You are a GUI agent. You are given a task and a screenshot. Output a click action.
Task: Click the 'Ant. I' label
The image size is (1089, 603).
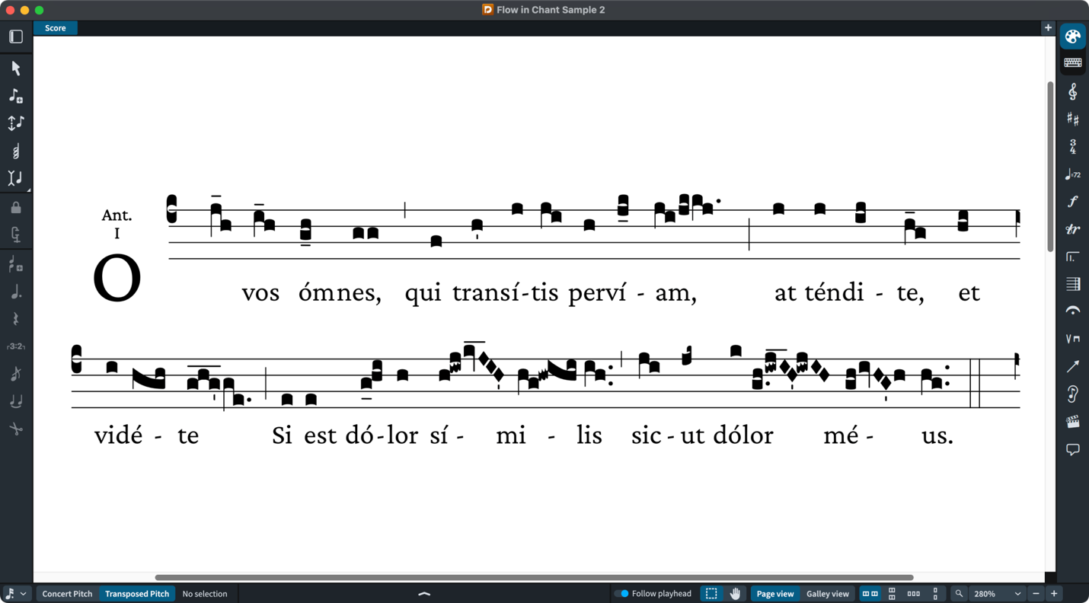coord(117,224)
